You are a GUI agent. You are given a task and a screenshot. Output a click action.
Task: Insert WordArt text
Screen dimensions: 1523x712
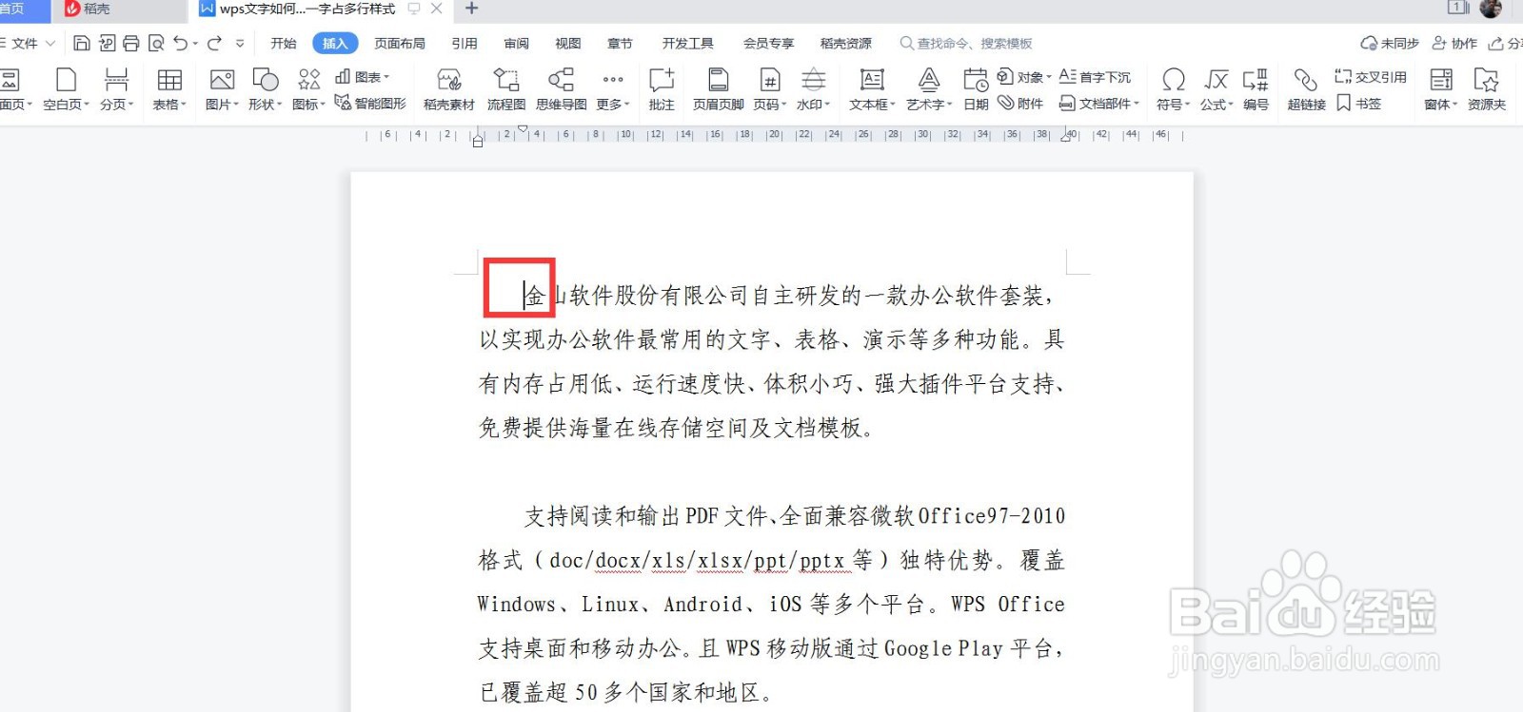pyautogui.click(x=929, y=89)
